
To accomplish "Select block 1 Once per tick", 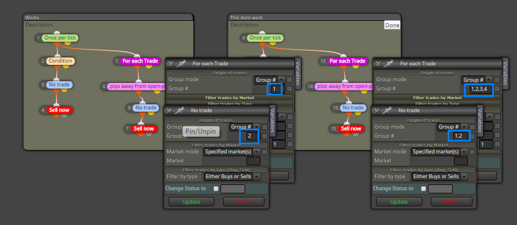I will click(60, 38).
